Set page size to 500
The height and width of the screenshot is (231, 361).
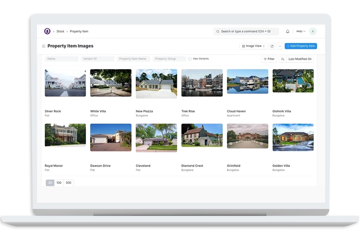point(68,183)
